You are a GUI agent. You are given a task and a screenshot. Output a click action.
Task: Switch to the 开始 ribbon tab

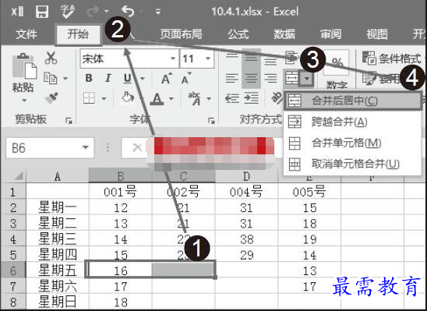(78, 34)
